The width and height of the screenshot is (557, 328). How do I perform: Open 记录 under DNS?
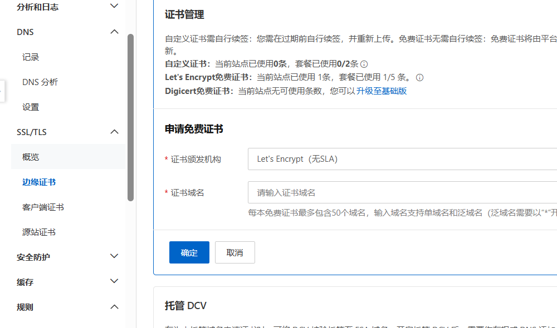tap(31, 57)
